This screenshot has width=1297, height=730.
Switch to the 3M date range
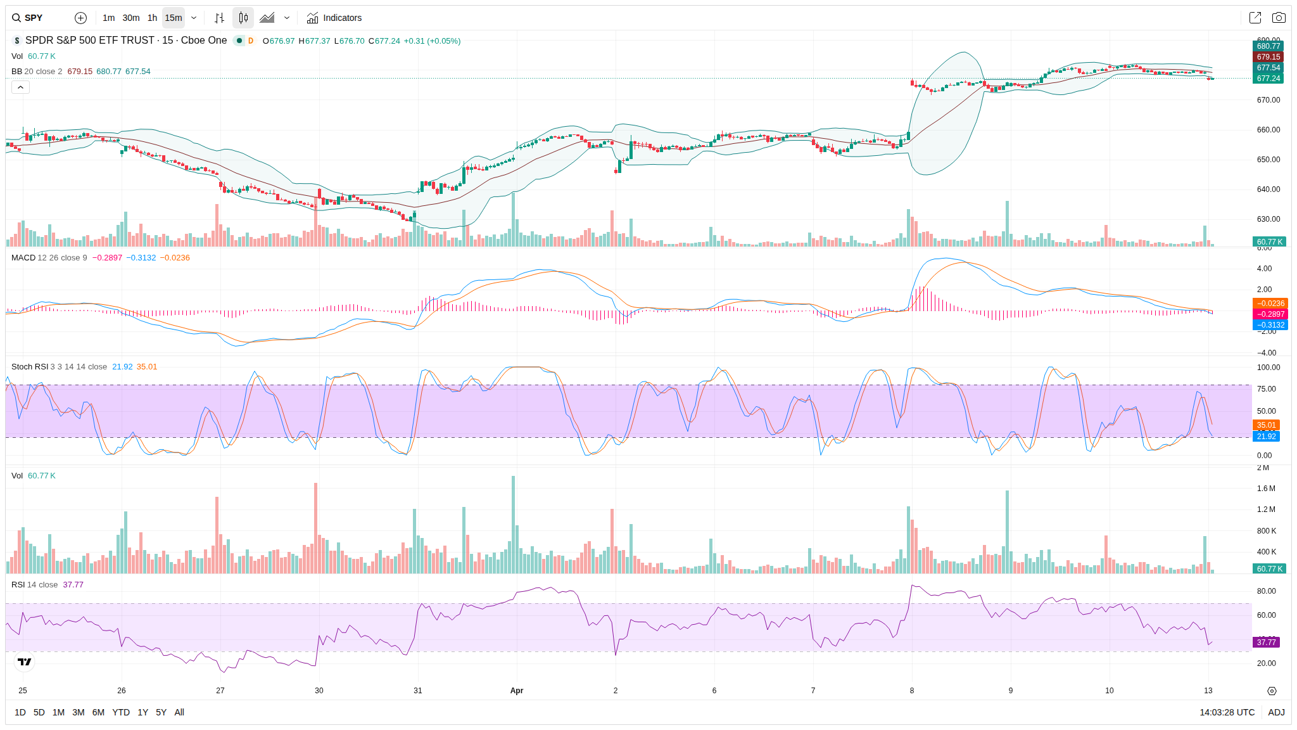(x=79, y=712)
